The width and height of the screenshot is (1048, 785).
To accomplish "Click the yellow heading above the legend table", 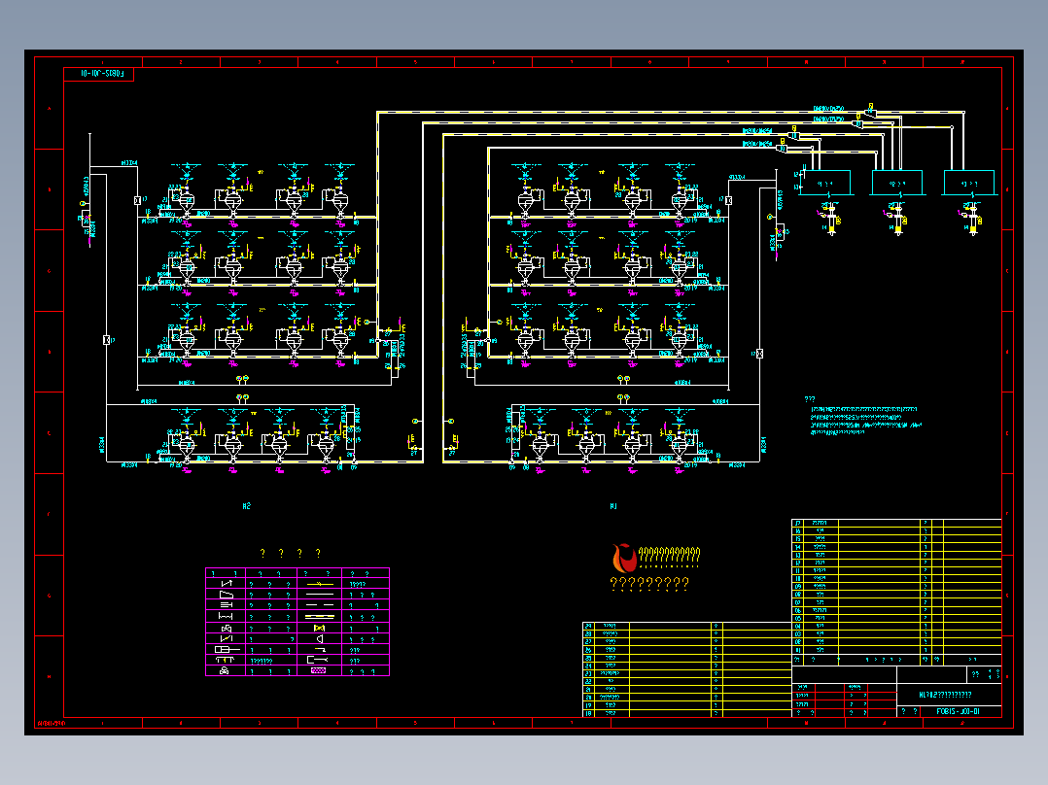I will click(290, 553).
